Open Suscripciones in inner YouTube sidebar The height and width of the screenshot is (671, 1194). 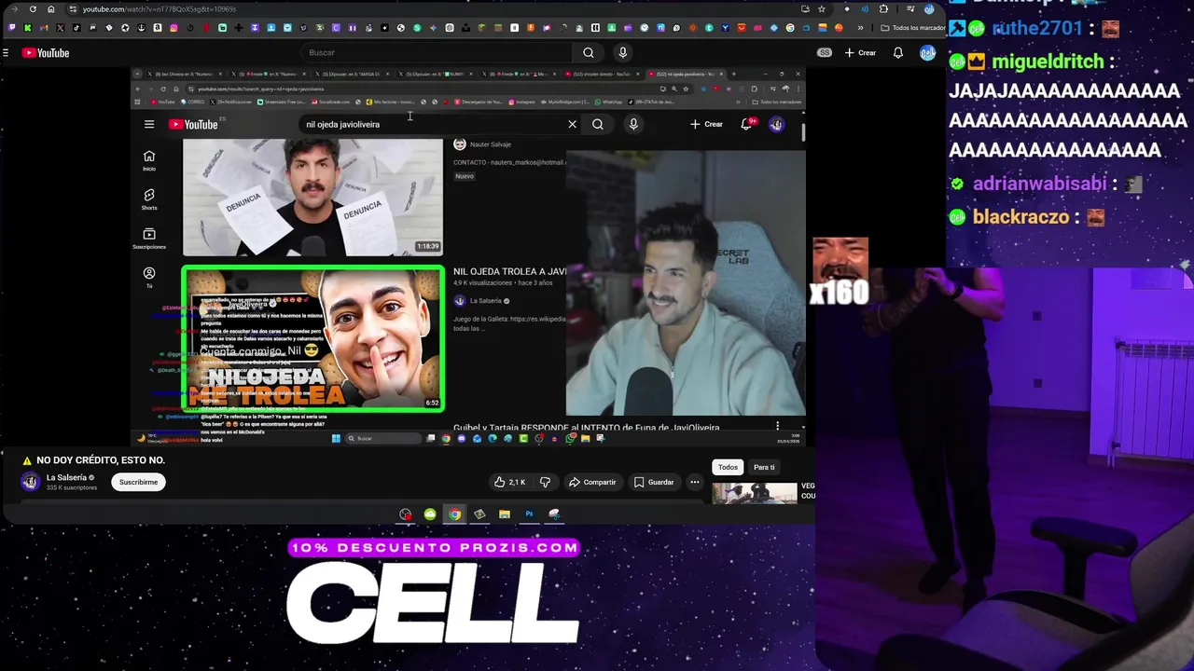click(x=149, y=239)
